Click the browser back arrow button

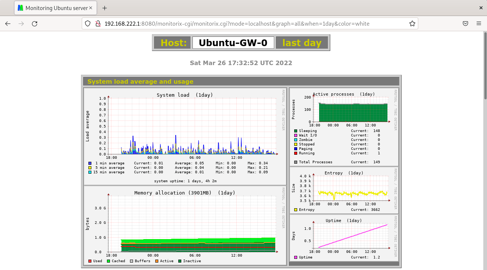tap(8, 23)
